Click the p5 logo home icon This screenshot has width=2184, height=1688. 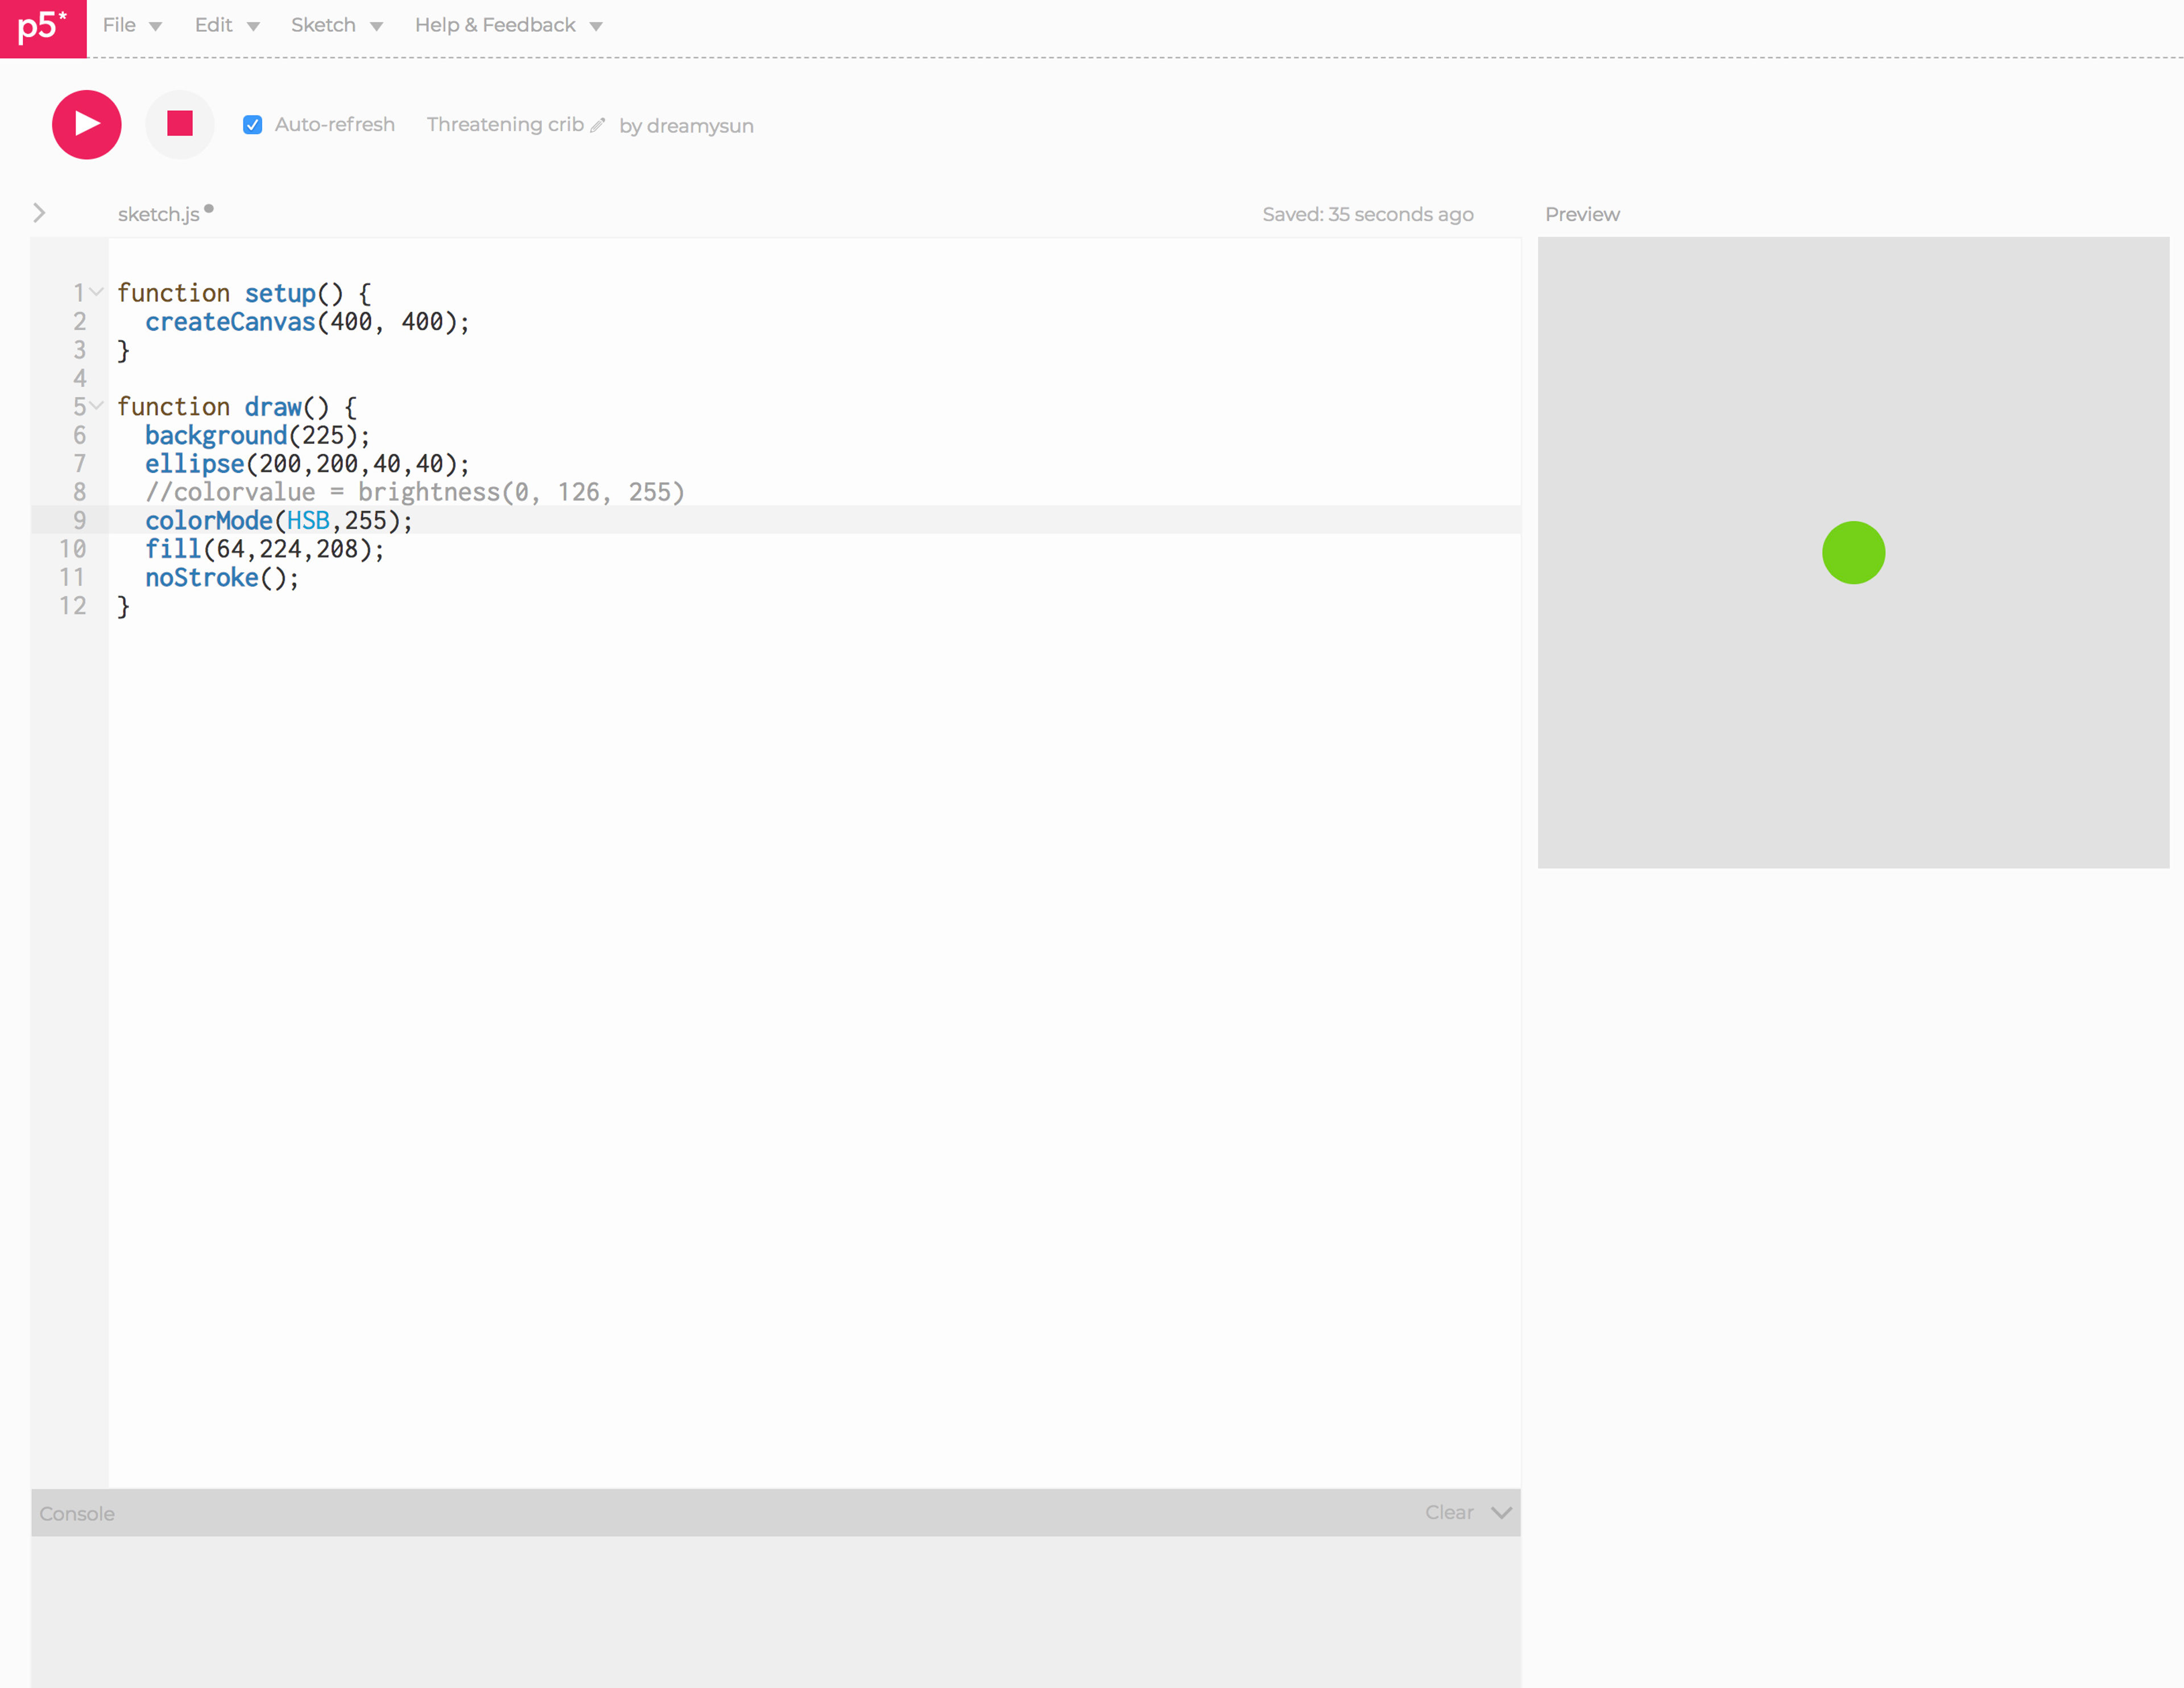(43, 28)
